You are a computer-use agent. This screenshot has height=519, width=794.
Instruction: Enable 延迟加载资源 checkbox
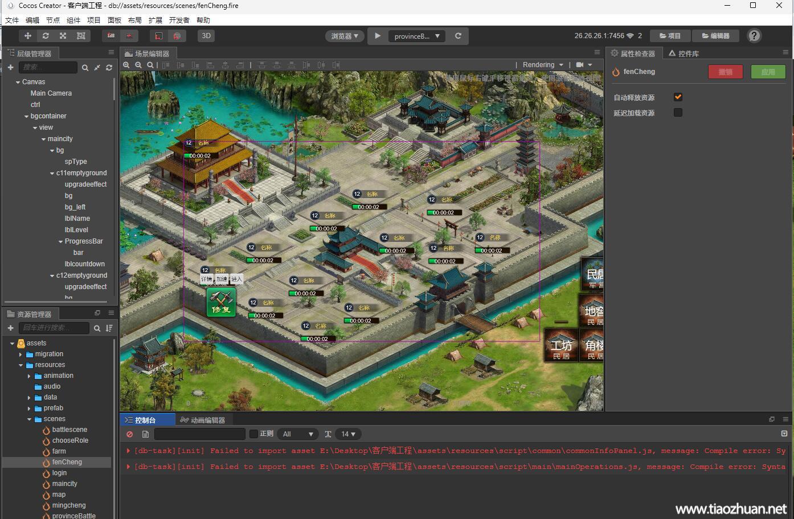678,113
